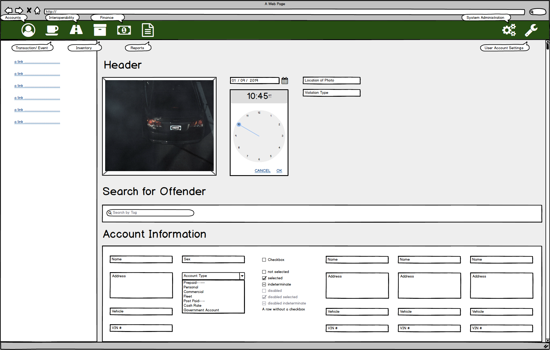This screenshot has width=550, height=350.
Task: Click the User Account Settings callout
Action: (x=504, y=48)
